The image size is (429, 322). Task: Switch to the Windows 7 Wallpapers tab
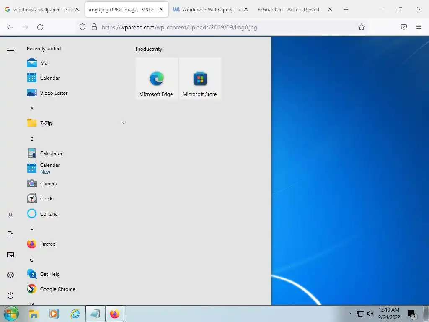[x=209, y=10]
